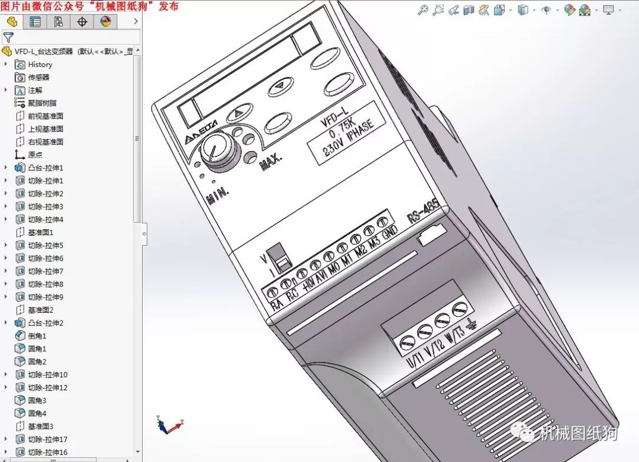Open Dynamic Annotation Views tool
The width and height of the screenshot is (639, 462).
[484, 10]
